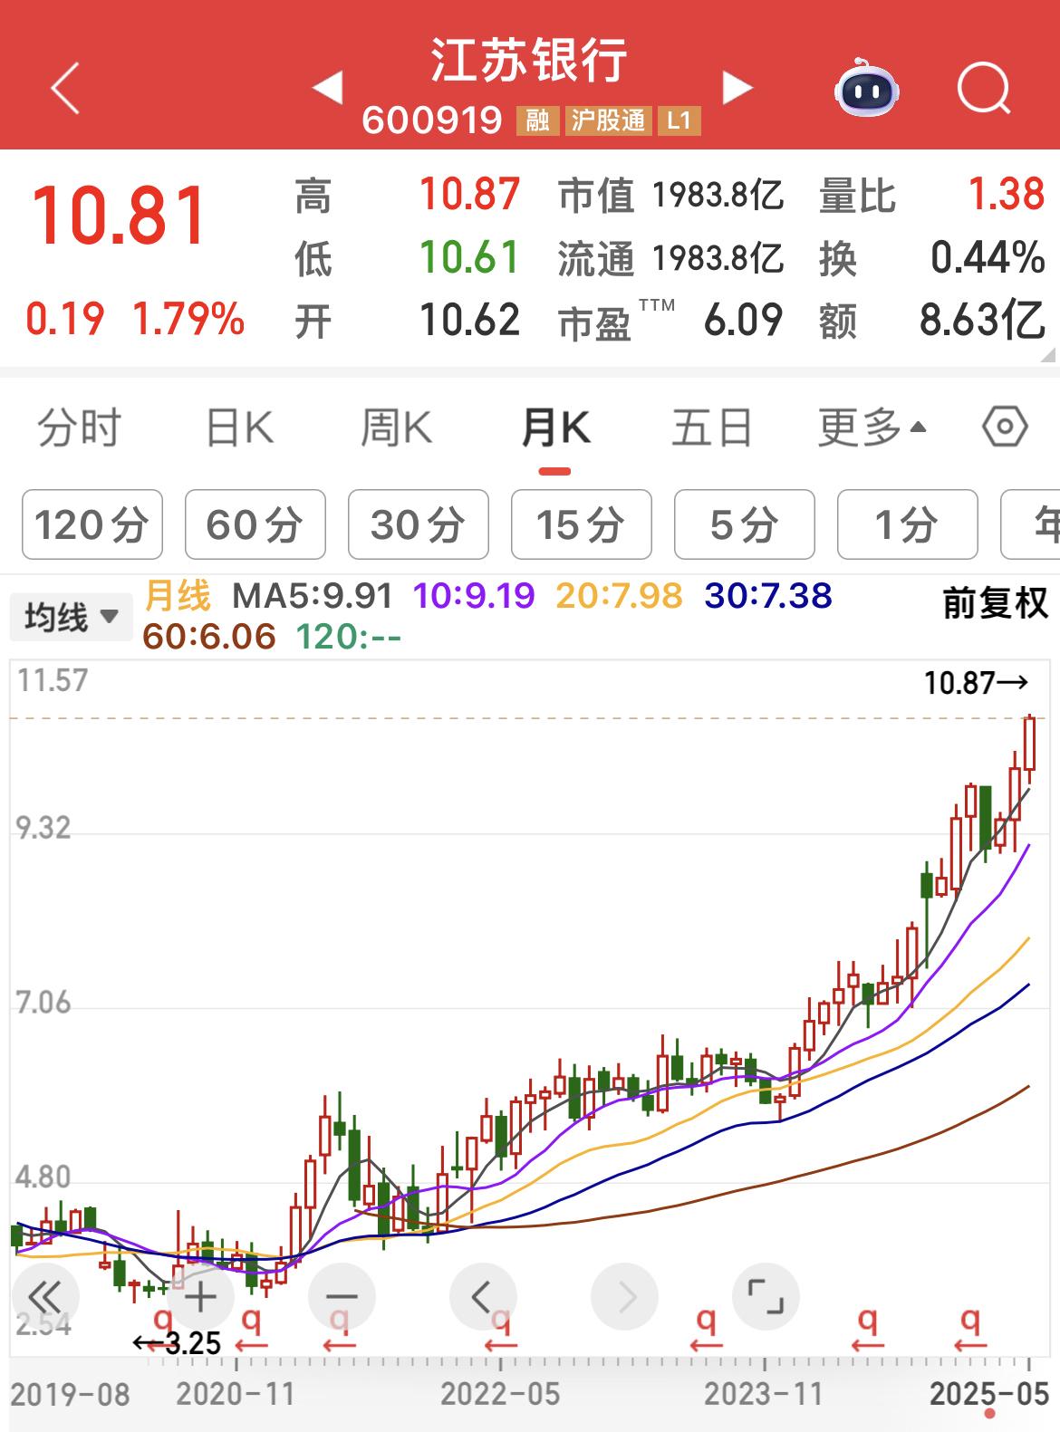Tap the 10.87 high price marker
Image resolution: width=1060 pixels, height=1432 pixels.
point(976,683)
